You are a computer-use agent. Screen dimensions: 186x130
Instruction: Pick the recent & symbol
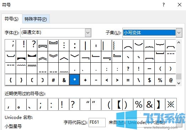pyautogui.click(x=149, y=104)
